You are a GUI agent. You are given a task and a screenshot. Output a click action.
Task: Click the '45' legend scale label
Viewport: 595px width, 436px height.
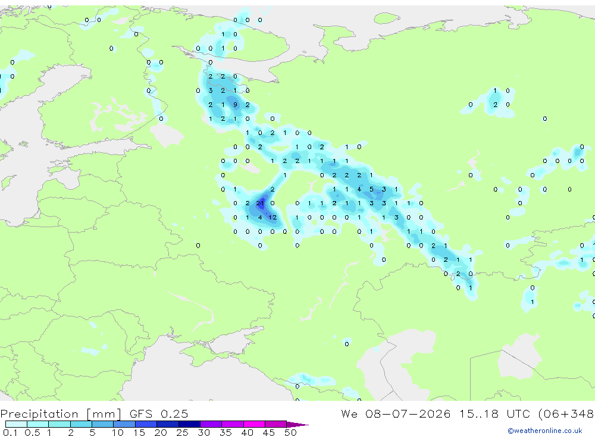tap(269, 432)
